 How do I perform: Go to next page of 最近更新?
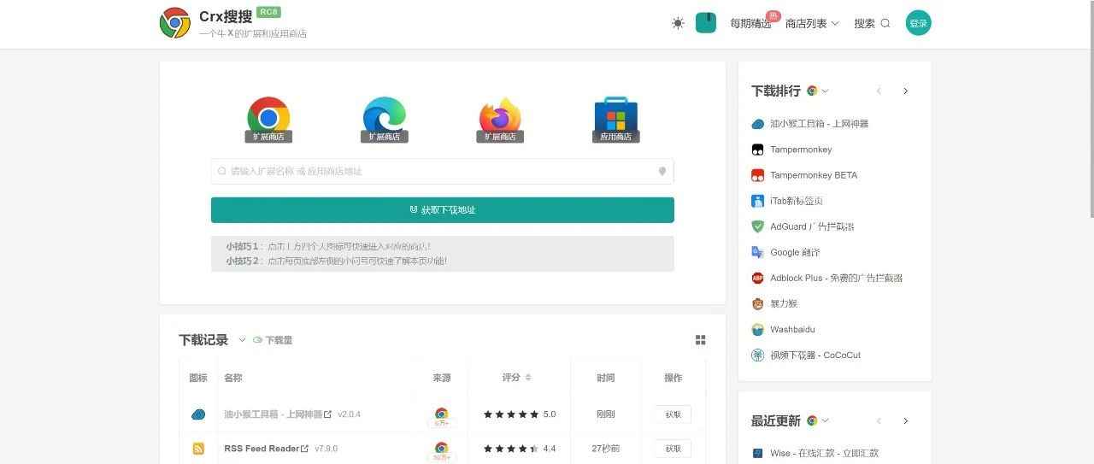click(905, 420)
